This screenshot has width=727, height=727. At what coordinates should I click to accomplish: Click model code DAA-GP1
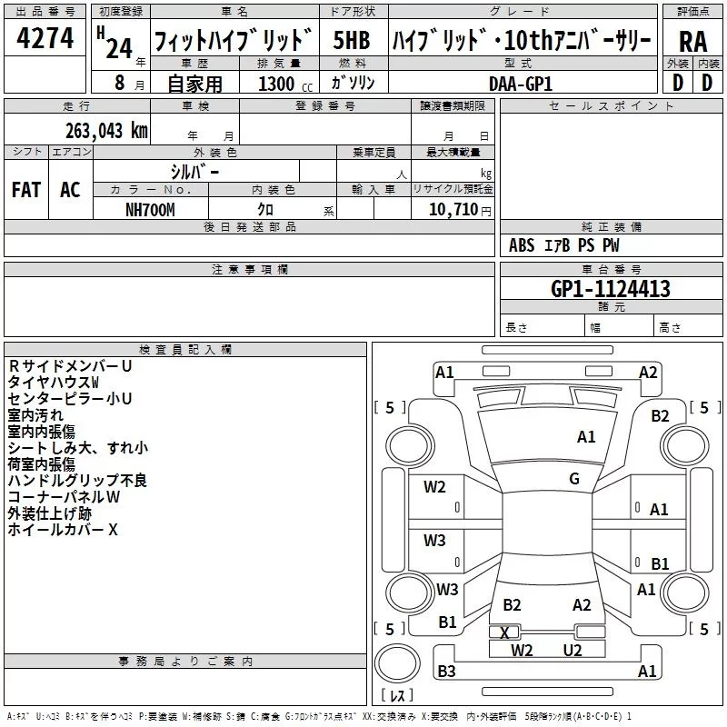[521, 84]
